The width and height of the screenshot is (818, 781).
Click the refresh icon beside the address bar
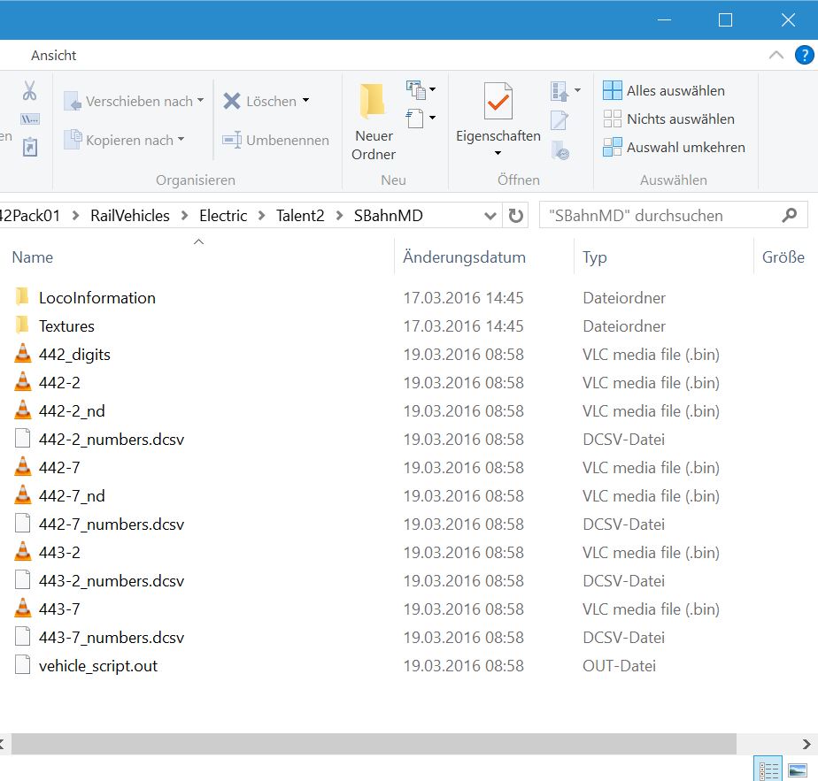(515, 216)
